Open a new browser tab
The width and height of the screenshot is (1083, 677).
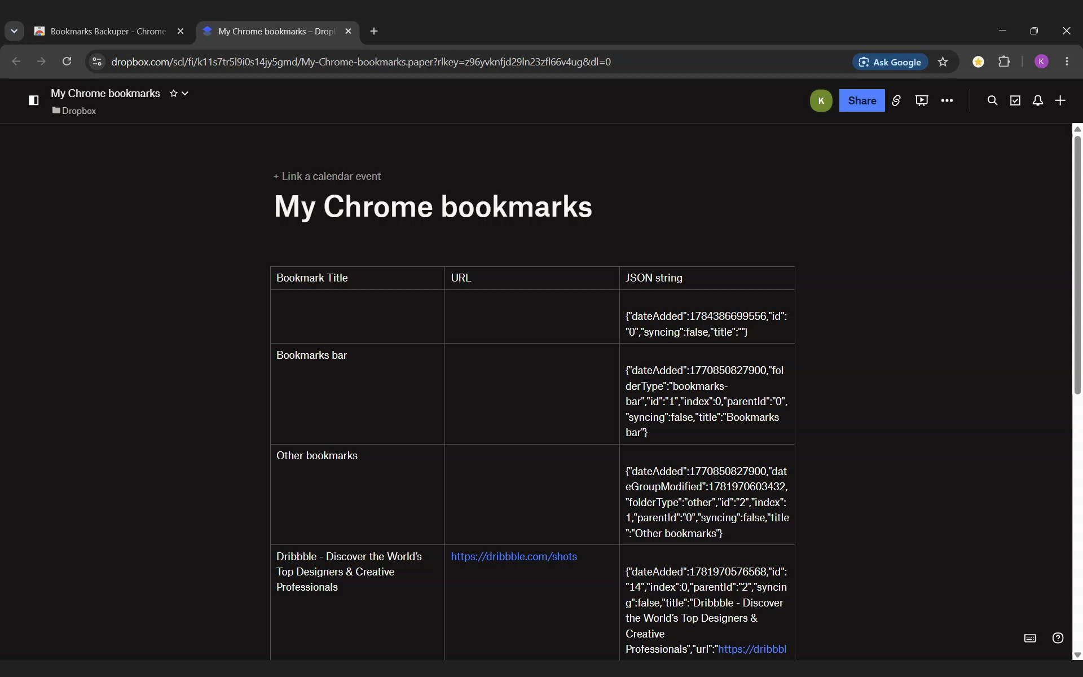374,32
